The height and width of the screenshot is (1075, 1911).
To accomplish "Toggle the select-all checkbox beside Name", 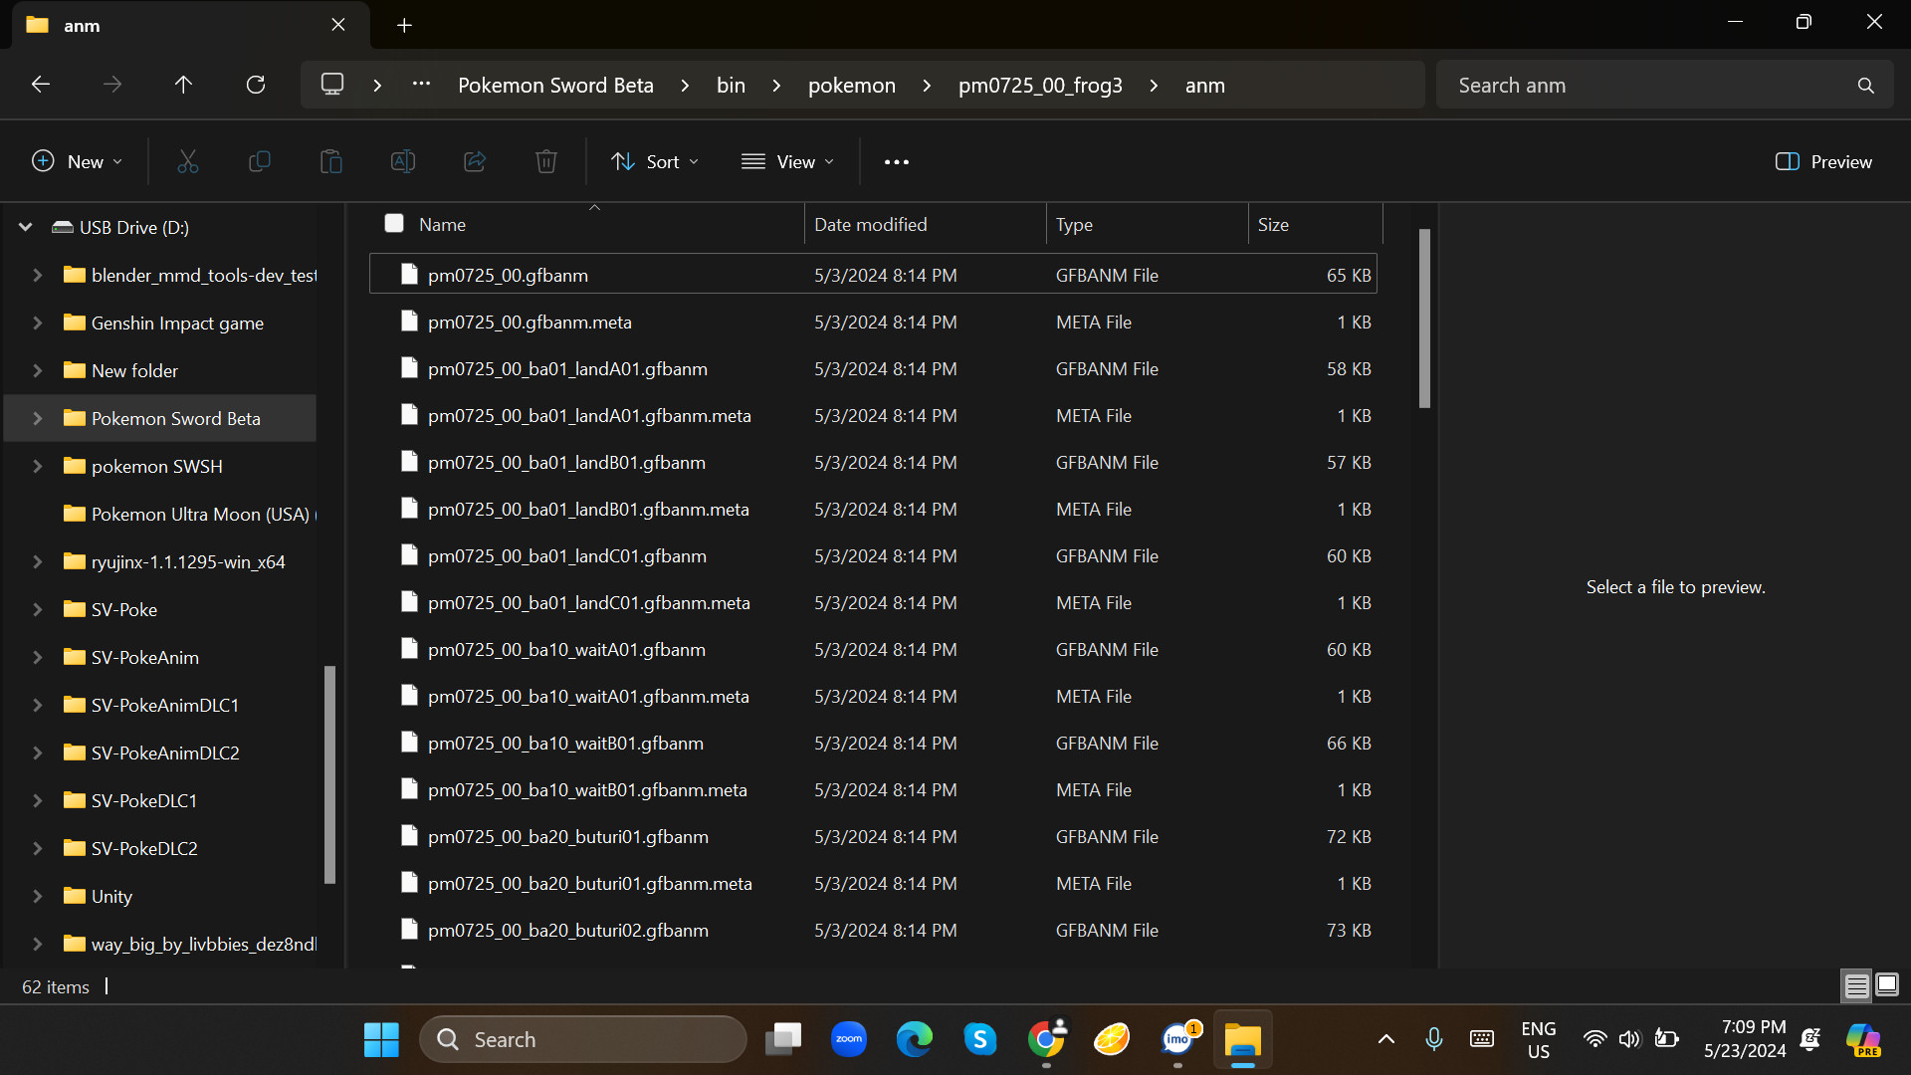I will [x=394, y=224].
